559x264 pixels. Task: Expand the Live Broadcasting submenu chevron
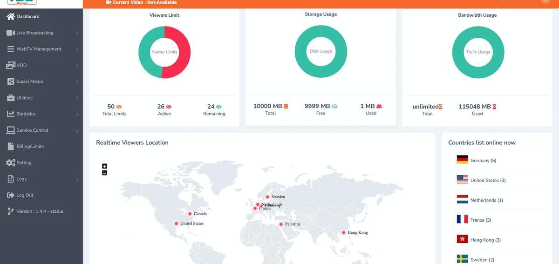tap(77, 34)
